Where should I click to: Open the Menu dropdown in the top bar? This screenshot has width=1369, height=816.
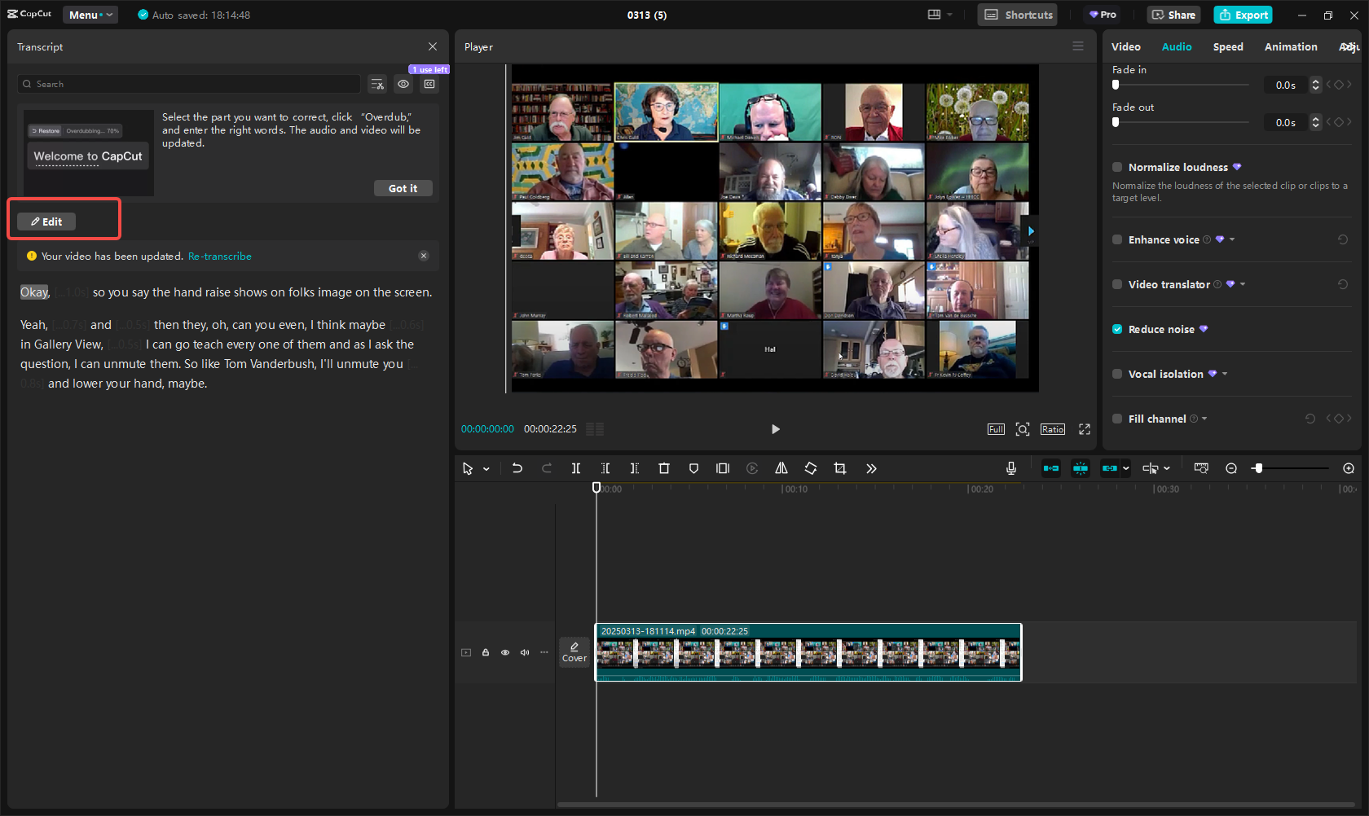(x=90, y=14)
